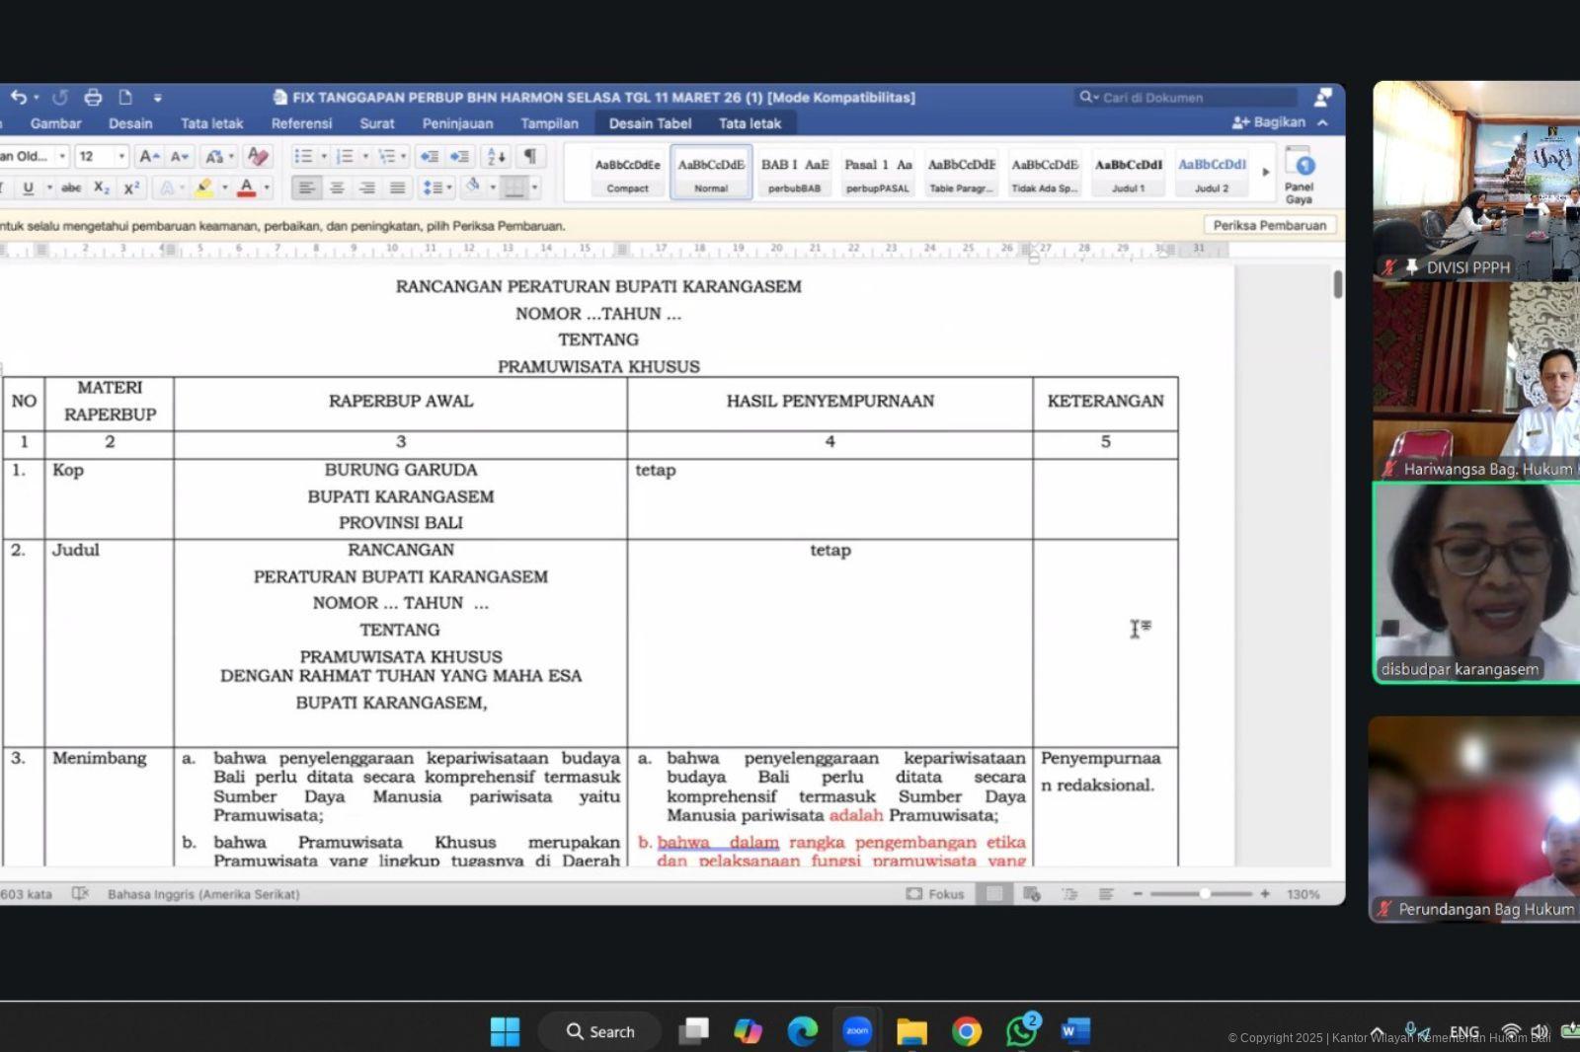Expand the styles gallery arrow

pos(1266,172)
